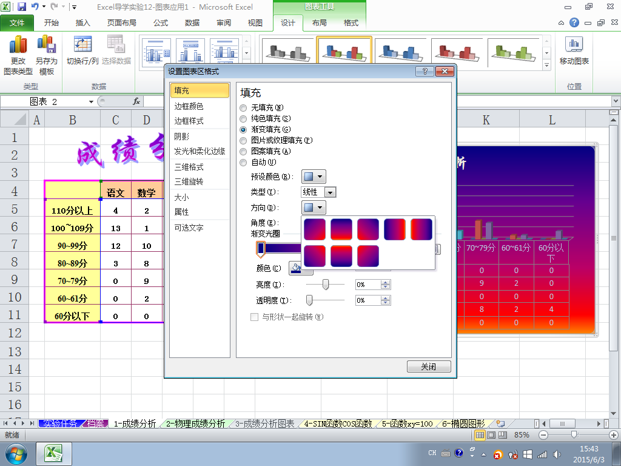Expand chart layouts gallery more arrow
The width and height of the screenshot is (621, 466).
click(x=246, y=53)
